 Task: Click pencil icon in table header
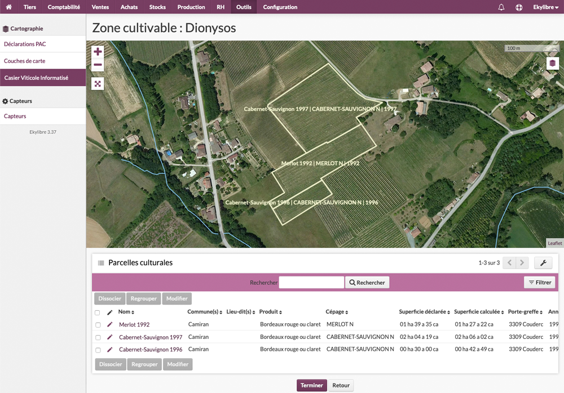click(110, 312)
